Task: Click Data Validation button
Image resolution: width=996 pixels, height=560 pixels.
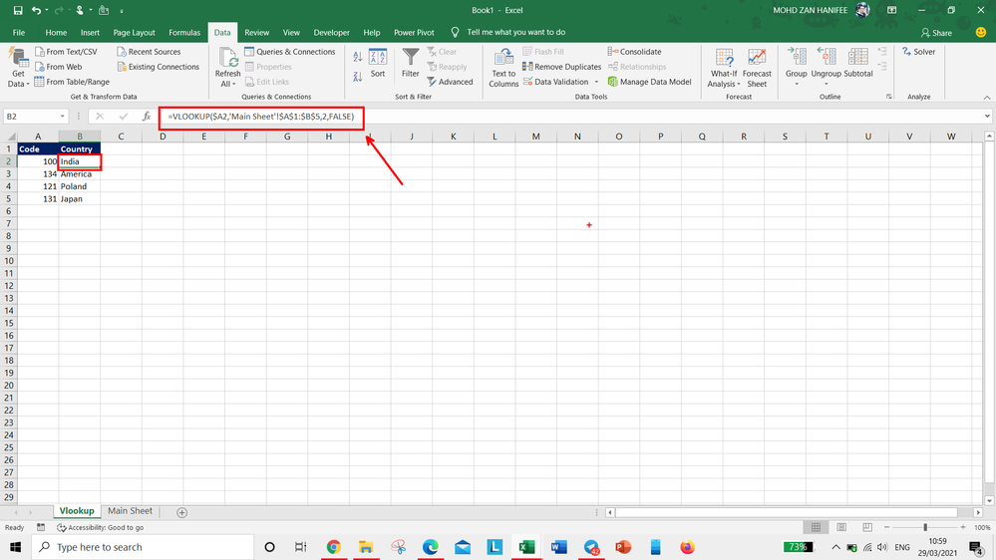Action: 555,82
